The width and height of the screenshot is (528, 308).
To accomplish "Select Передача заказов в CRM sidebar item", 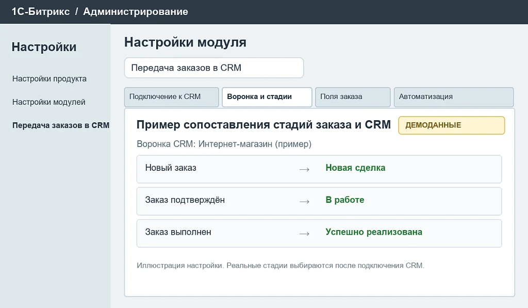I will [x=61, y=125].
